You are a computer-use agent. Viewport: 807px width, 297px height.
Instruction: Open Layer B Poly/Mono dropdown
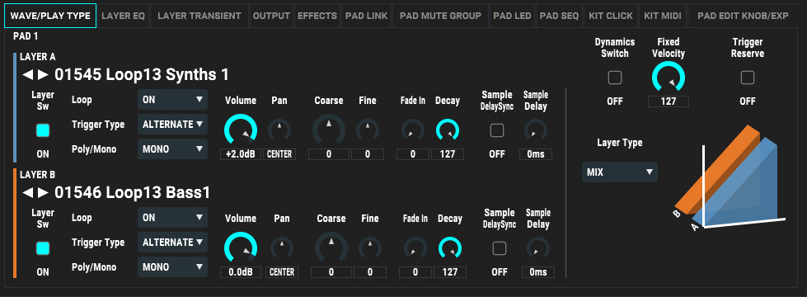pos(172,267)
